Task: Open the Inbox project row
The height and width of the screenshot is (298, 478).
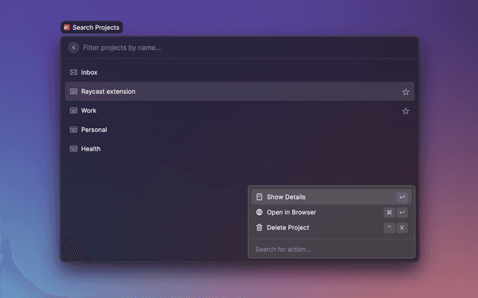Action: pos(224,72)
